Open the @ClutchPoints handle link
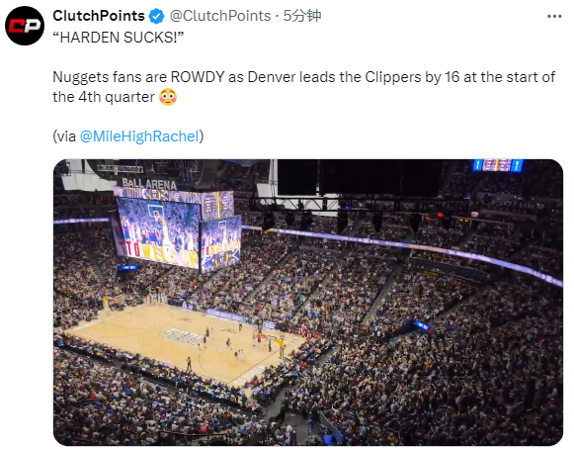Viewport: 574px width, 450px height. [x=220, y=16]
